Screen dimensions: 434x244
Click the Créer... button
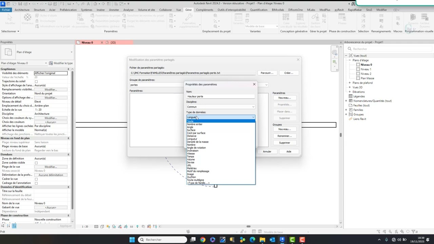coord(289,73)
